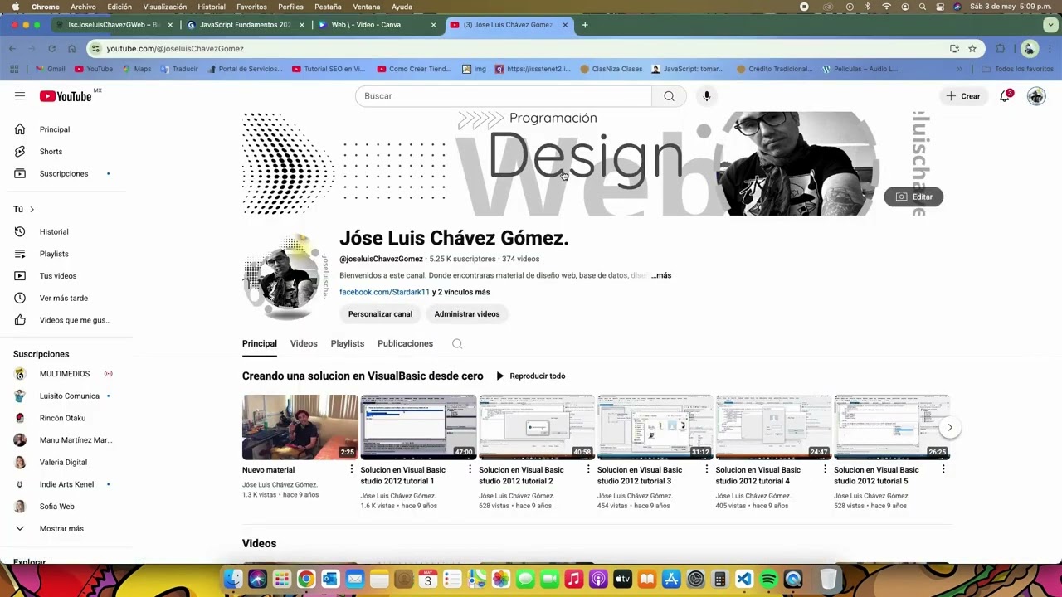The height and width of the screenshot is (597, 1062).
Task: Open the Indie Arts Kernel subscription
Action: pyautogui.click(x=66, y=484)
